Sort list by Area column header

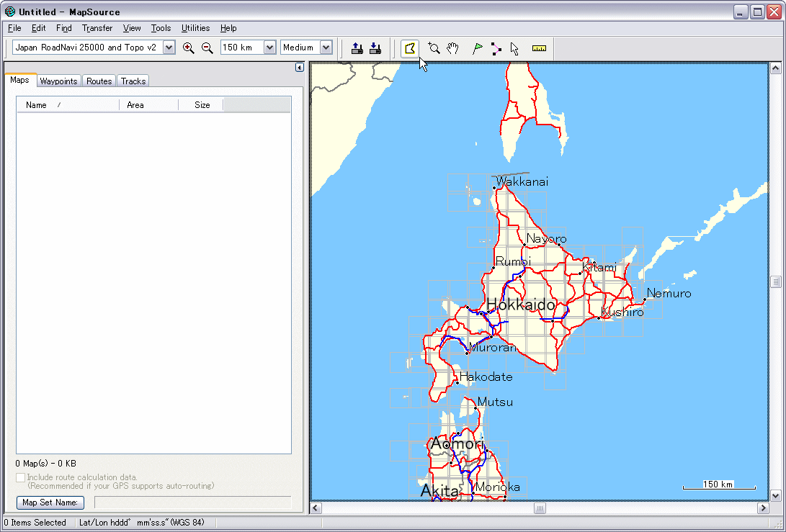149,104
